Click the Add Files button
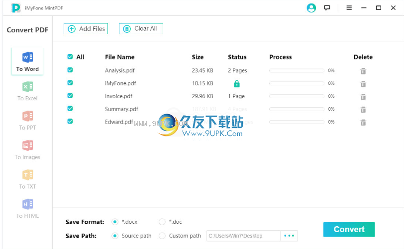Screen dimensions: 404x250 click(86, 29)
